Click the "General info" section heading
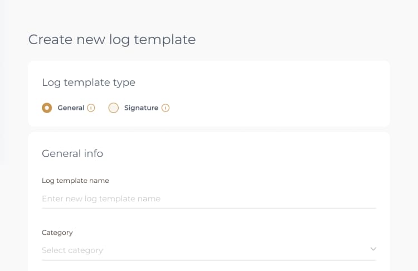Image resolution: width=418 pixels, height=271 pixels. tap(72, 153)
